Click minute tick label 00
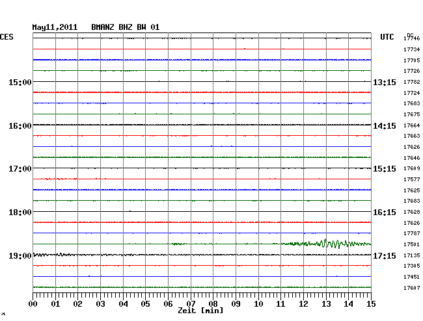Viewport: 423px width, 321px height. point(33,304)
